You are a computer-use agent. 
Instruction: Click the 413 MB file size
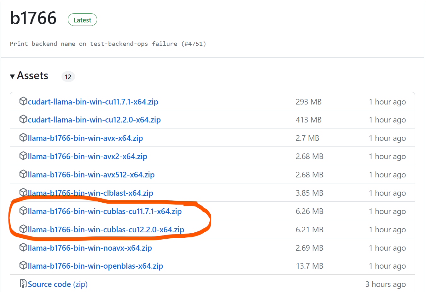click(x=309, y=120)
